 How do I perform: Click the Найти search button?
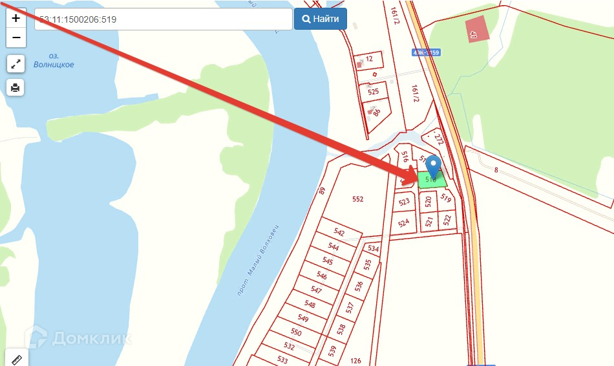[321, 19]
